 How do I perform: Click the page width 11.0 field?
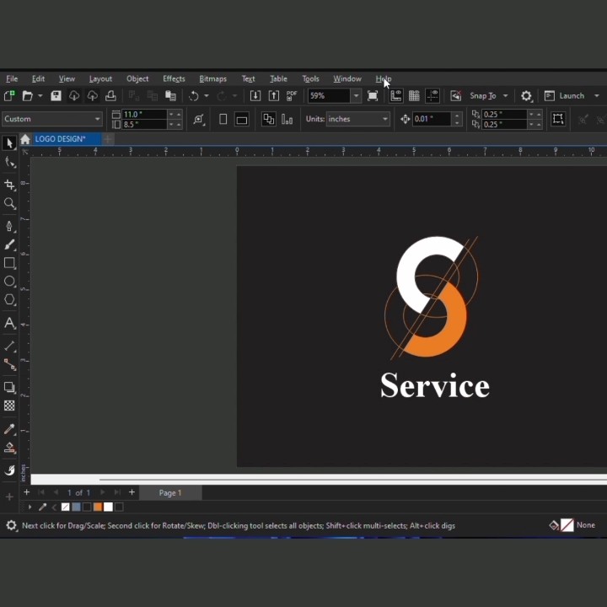144,114
